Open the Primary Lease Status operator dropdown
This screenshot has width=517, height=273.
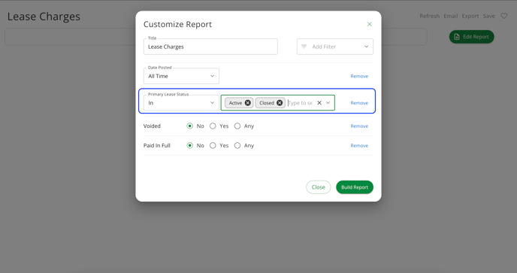[181, 103]
